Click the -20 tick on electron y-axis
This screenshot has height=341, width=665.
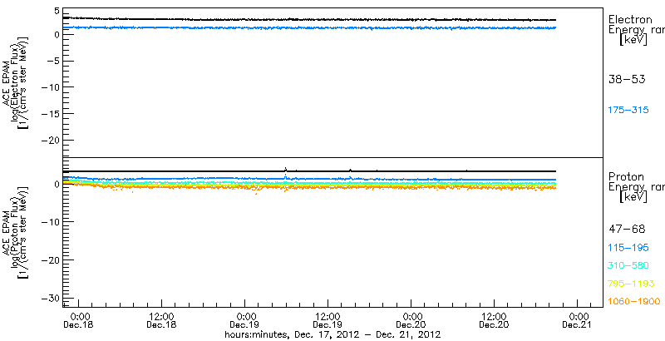50,140
